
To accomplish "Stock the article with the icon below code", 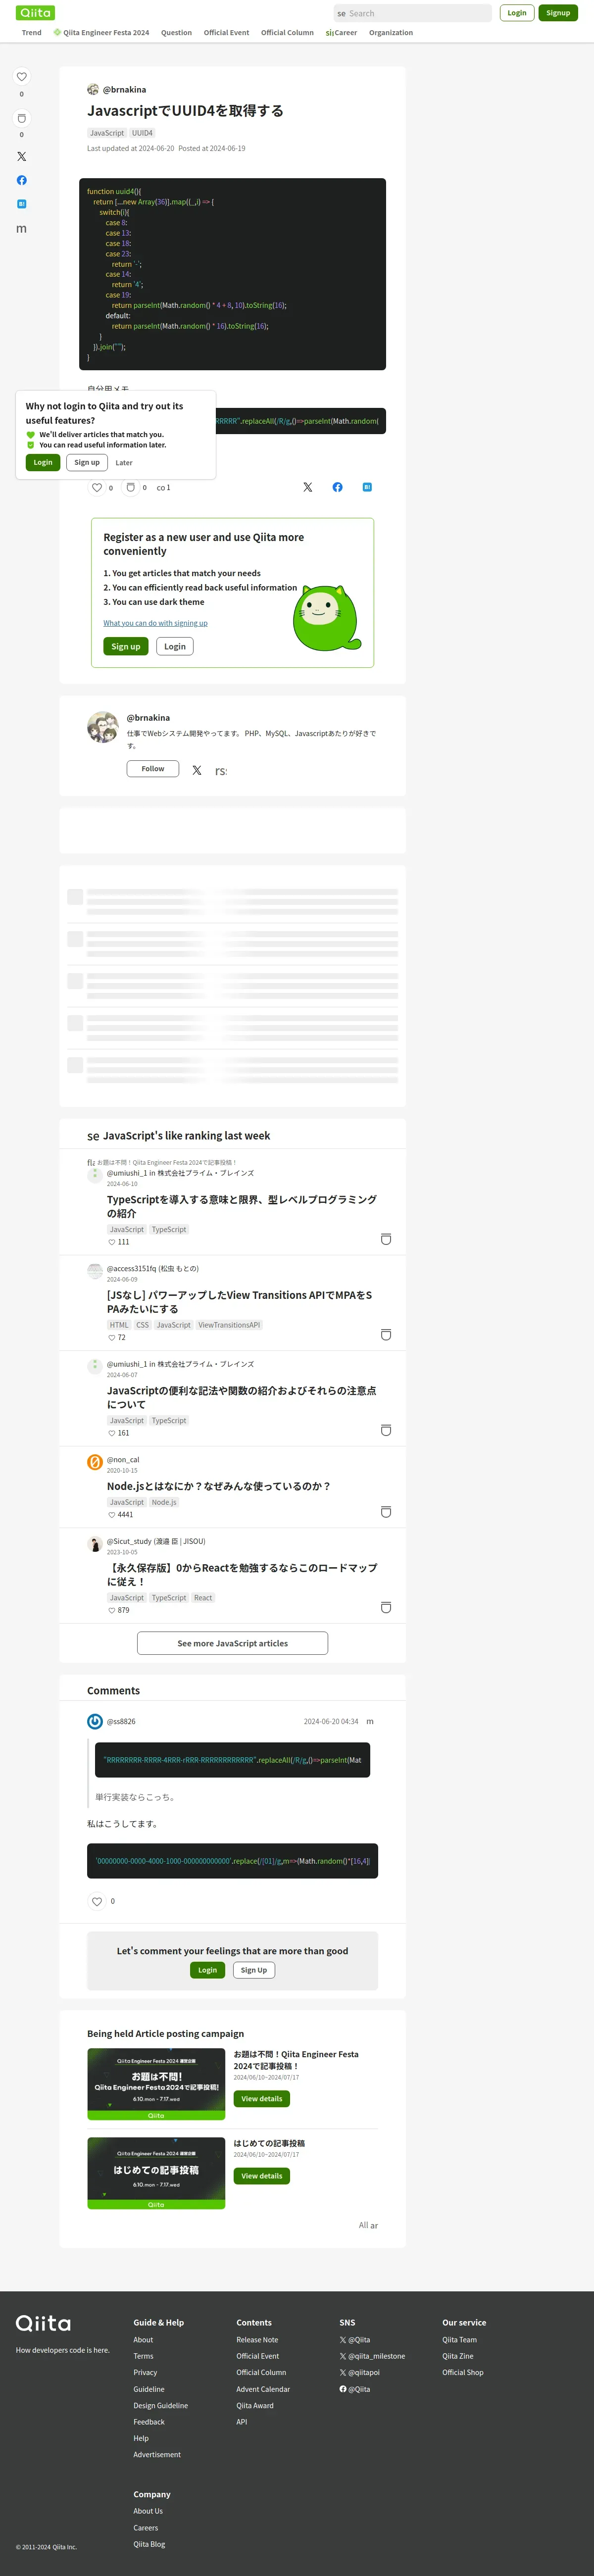I will click(x=130, y=488).
